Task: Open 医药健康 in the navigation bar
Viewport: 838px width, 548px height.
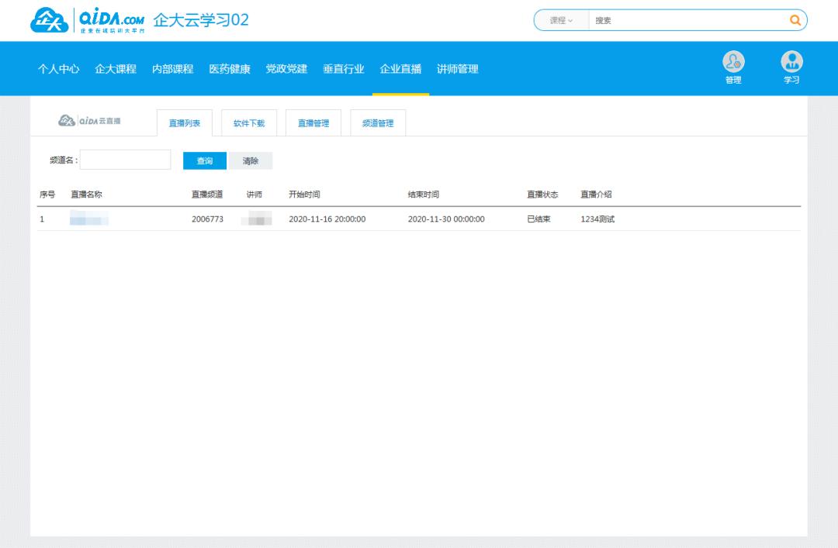Action: point(230,69)
